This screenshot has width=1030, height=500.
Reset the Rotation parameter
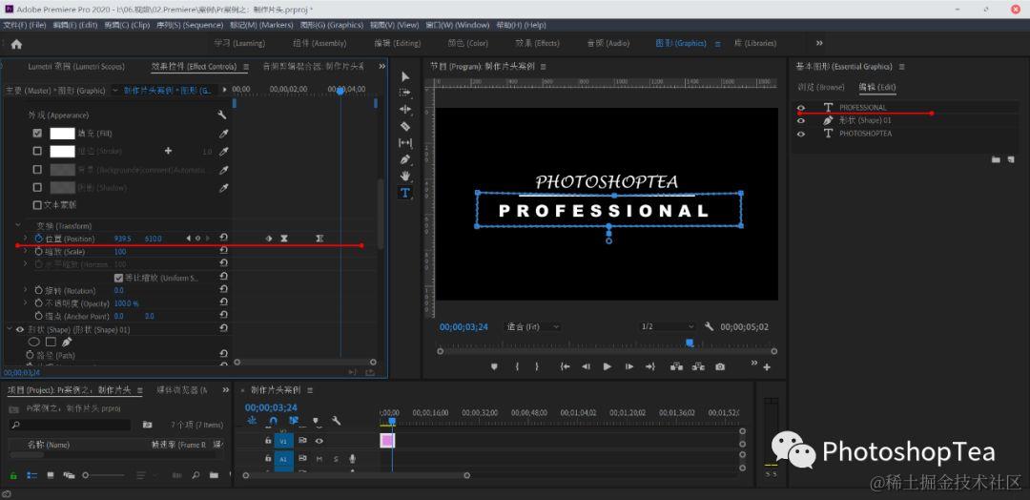click(x=223, y=290)
